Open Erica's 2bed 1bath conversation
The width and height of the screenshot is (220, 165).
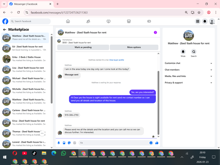coord(25,122)
